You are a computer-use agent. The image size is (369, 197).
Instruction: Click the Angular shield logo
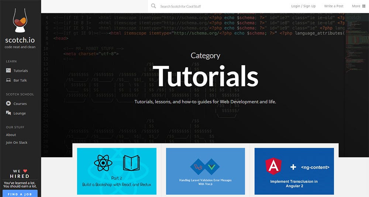coord(273,166)
